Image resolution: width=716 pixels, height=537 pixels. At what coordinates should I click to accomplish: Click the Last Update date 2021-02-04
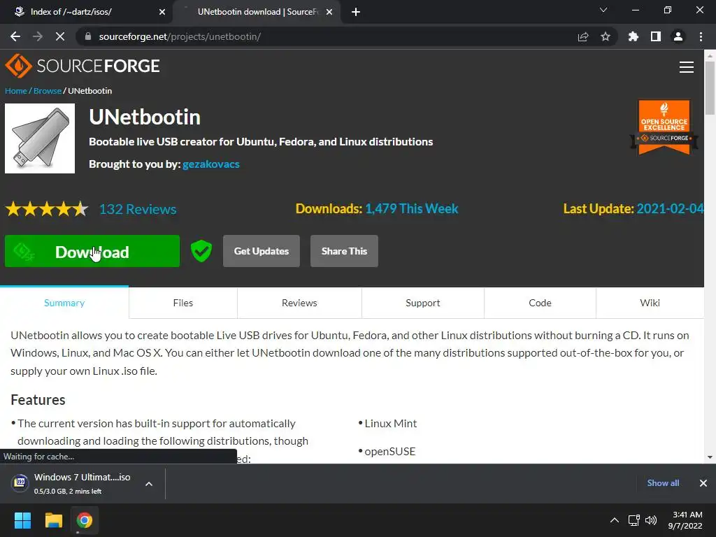670,208
